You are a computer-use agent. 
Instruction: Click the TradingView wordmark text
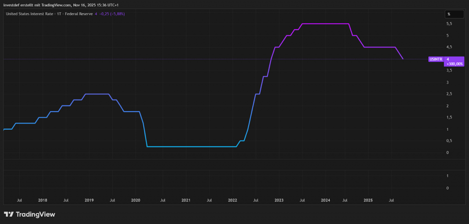tap(35, 214)
